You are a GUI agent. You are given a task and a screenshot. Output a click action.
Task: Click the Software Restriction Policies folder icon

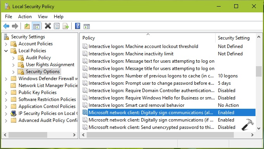(14, 99)
